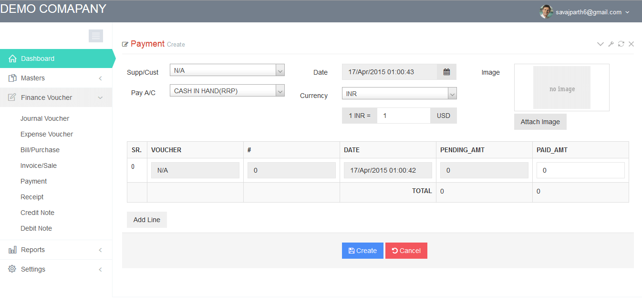Screen dimensions: 642x302
Task: Open the calendar date picker icon
Action: click(446, 72)
